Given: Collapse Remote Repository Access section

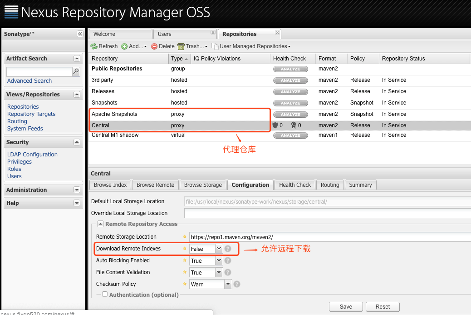Looking at the screenshot, I should [x=101, y=224].
